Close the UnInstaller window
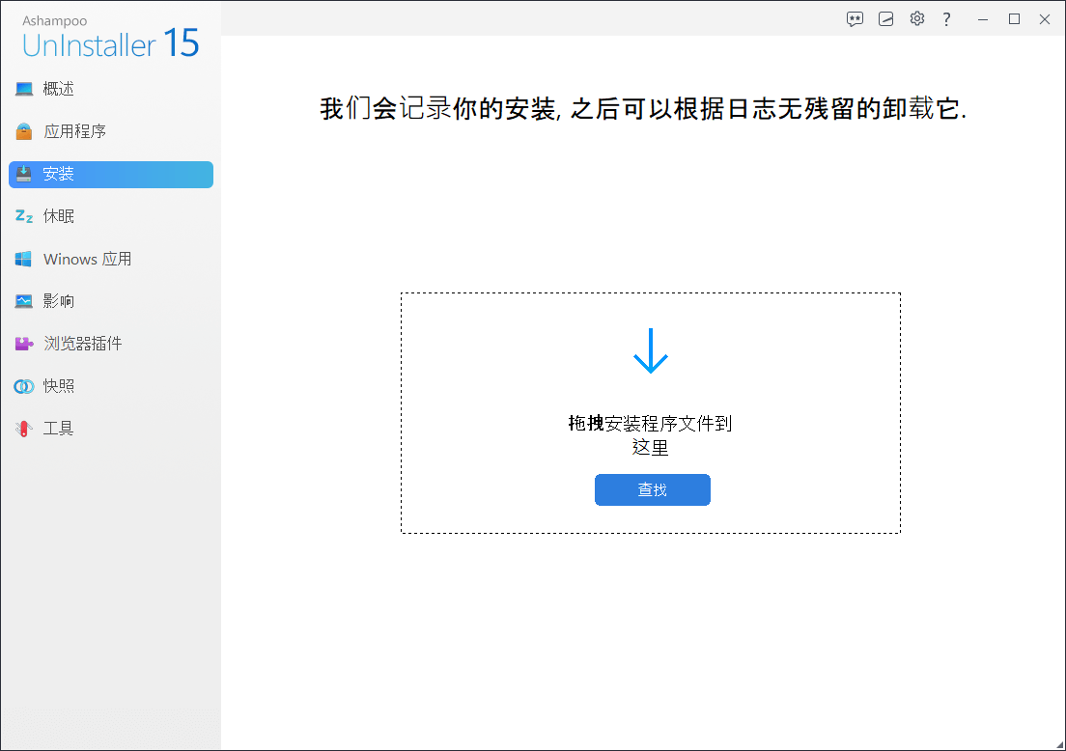Viewport: 1066px width, 751px height. pyautogui.click(x=1045, y=19)
